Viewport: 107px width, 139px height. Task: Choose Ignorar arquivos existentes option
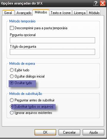pos(12,113)
